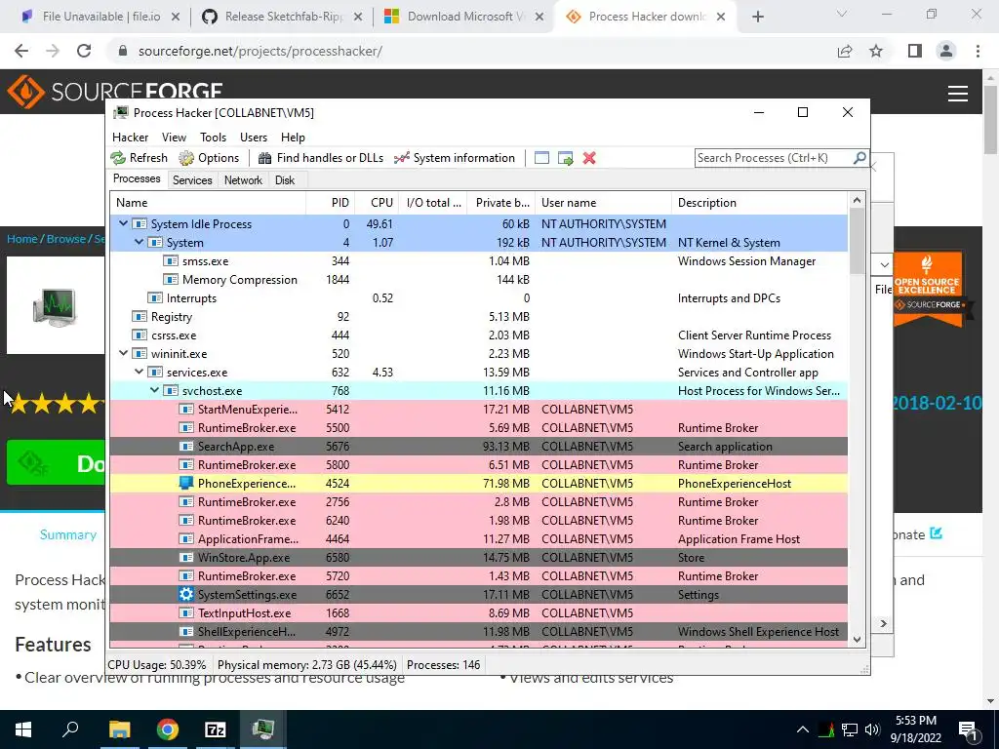Click the PhoneExperience process icon
The image size is (999, 749).
(186, 483)
